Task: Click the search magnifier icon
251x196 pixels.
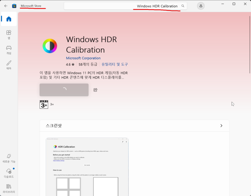Action: [183, 6]
